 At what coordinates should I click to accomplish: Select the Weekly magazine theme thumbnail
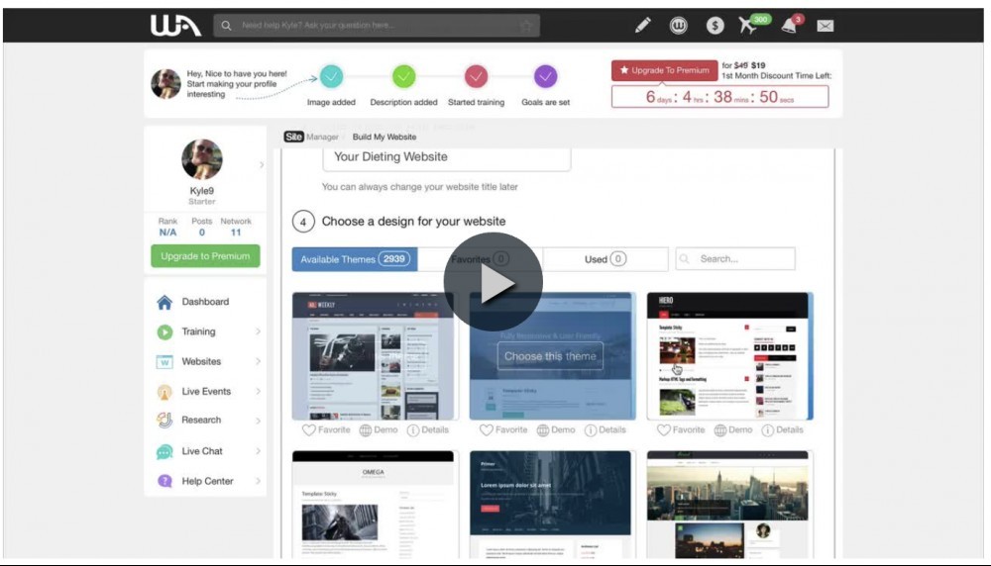tap(373, 356)
